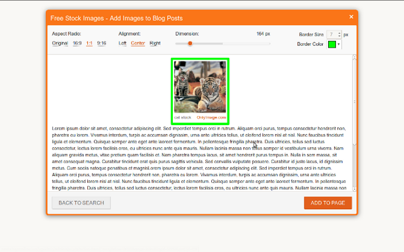Click the Add to Page button
404x252 pixels.
click(328, 203)
